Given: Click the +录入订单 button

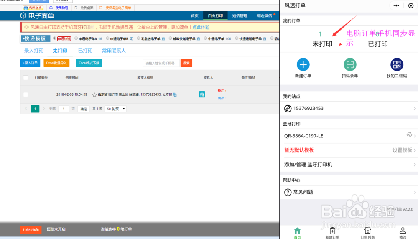Looking at the screenshot, I should (x=30, y=63).
